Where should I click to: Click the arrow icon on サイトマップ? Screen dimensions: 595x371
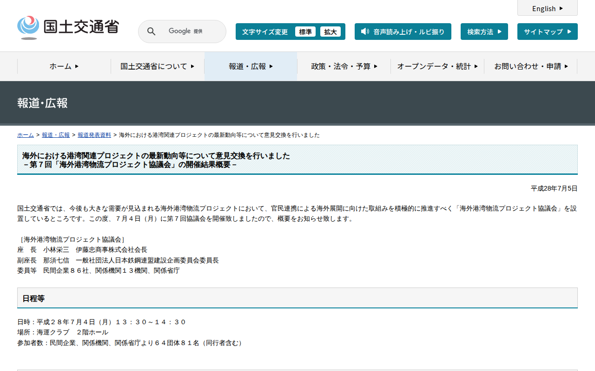[569, 32]
